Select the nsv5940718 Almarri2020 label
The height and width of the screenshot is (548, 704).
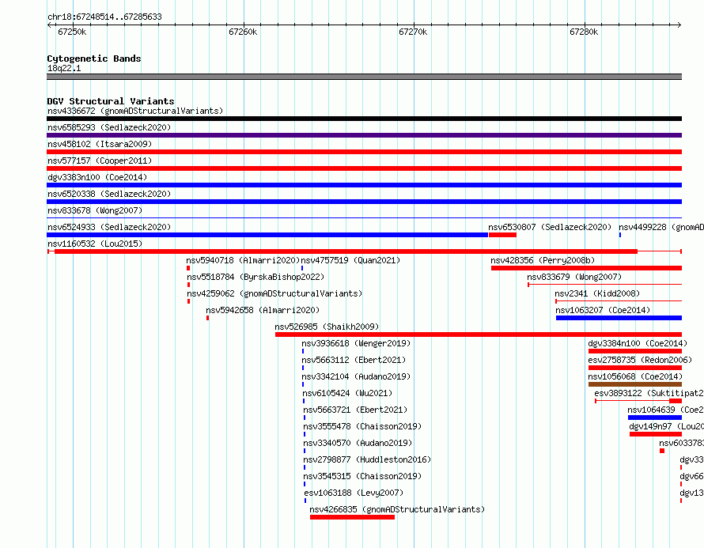click(243, 260)
